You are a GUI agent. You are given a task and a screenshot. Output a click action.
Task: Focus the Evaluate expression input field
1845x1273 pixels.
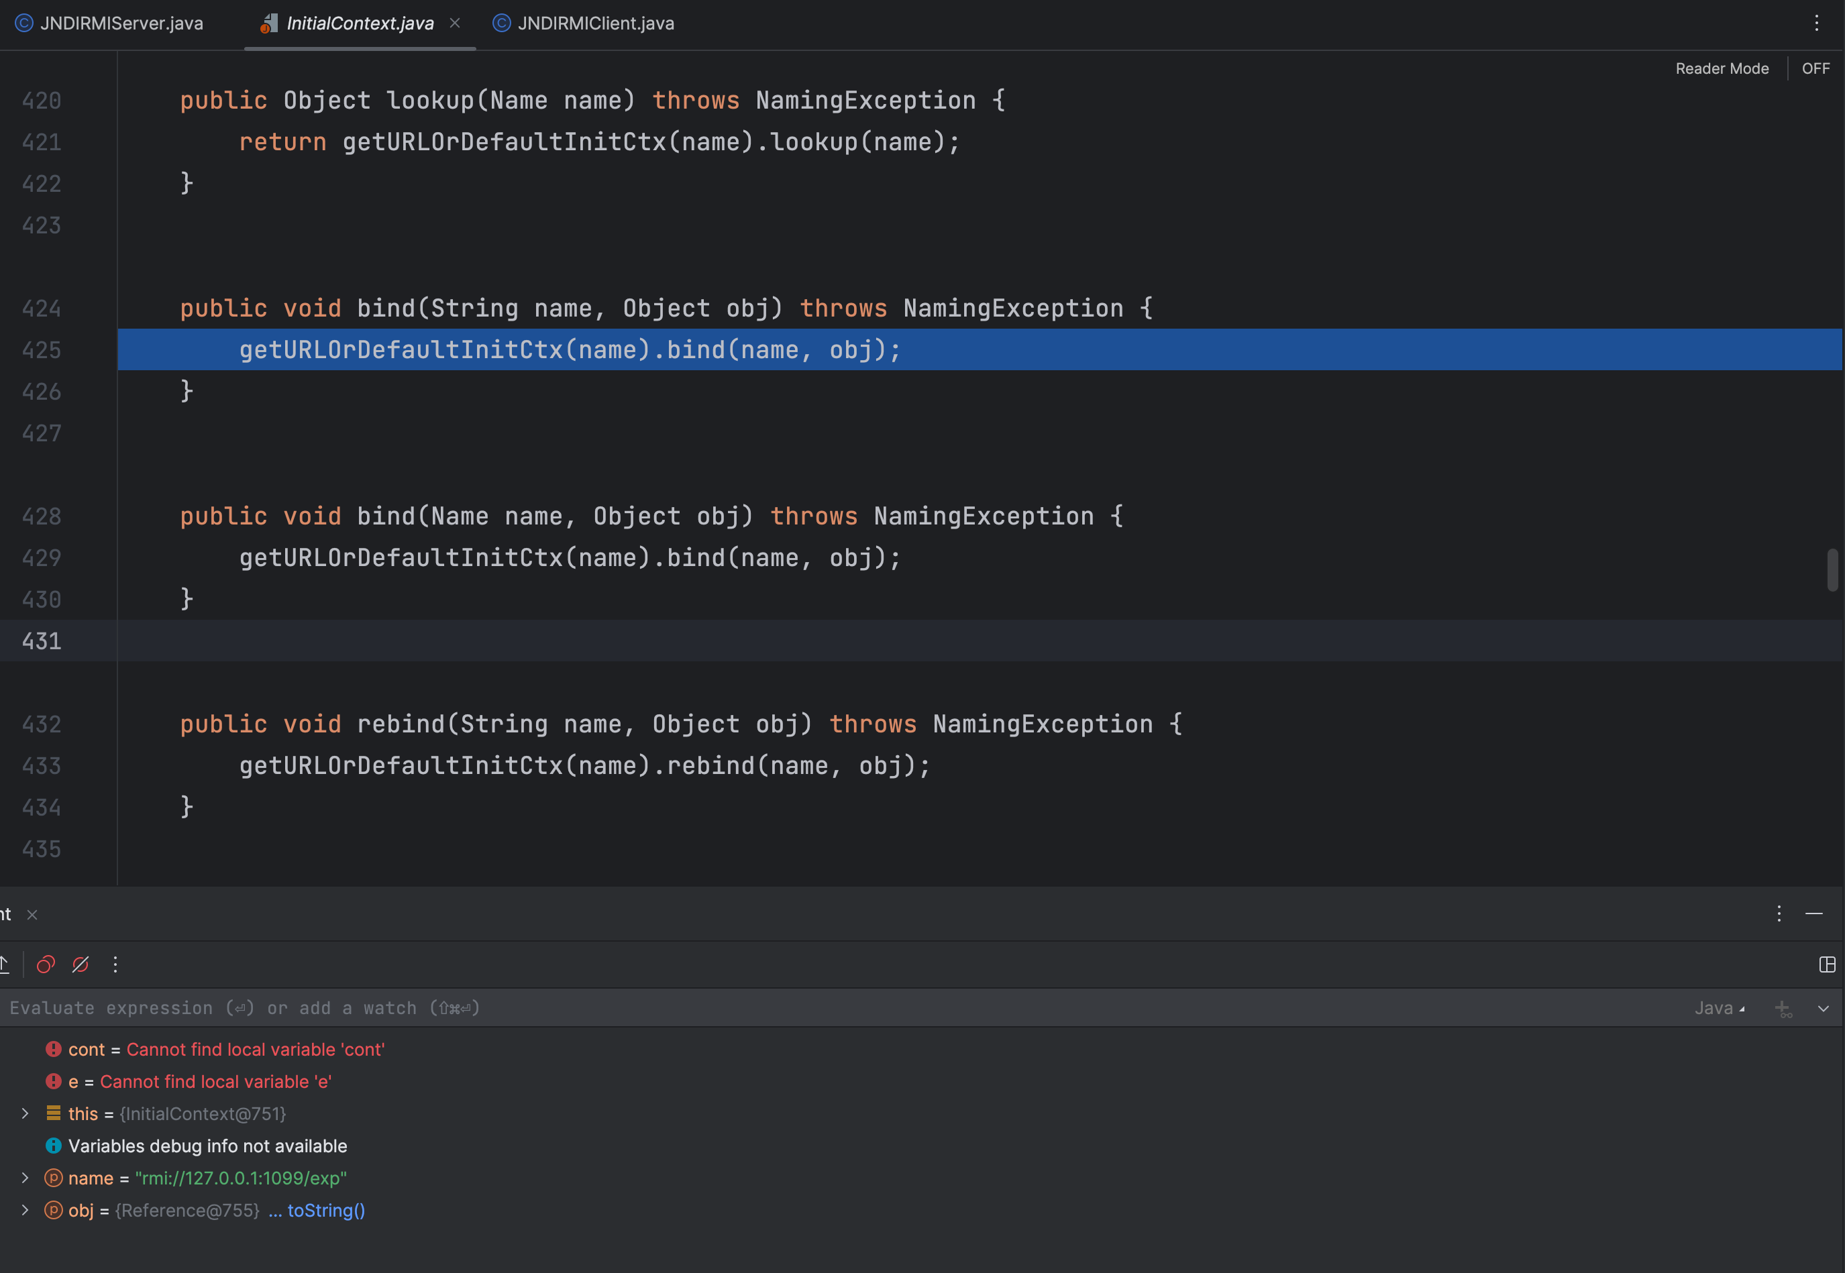coord(837,1008)
